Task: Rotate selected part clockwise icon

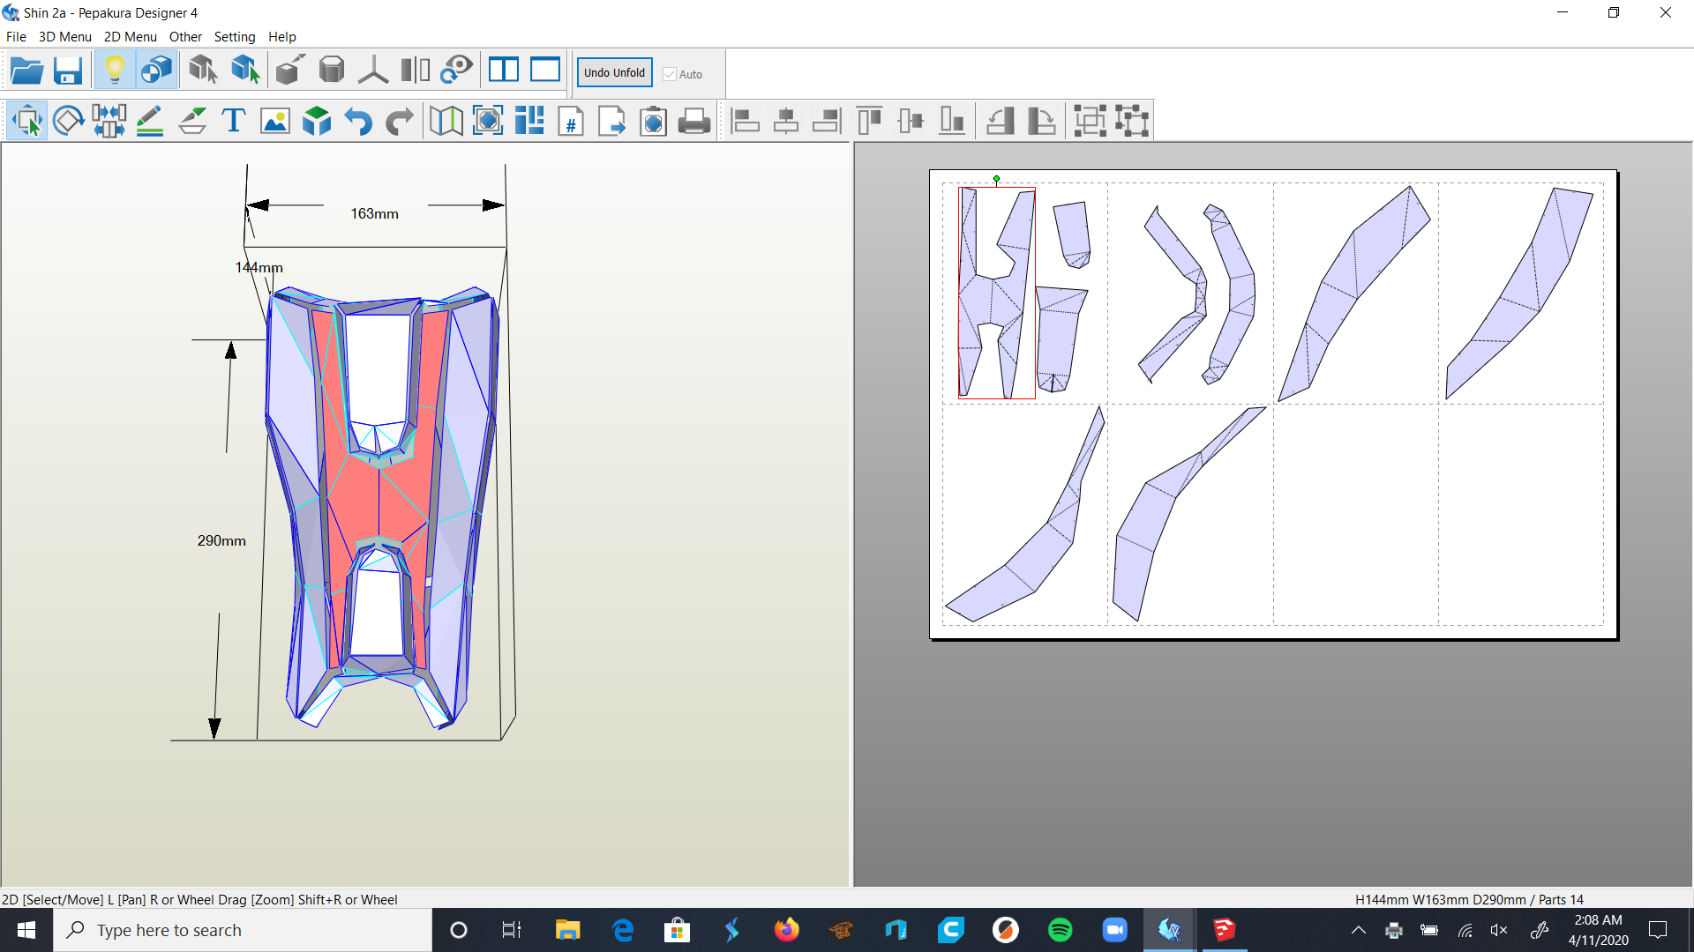Action: [x=1041, y=121]
